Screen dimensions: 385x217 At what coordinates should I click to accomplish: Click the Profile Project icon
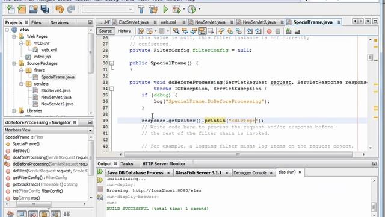coord(192,10)
